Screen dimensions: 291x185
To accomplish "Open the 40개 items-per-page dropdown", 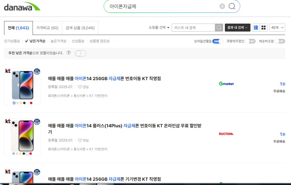I will pos(277,28).
